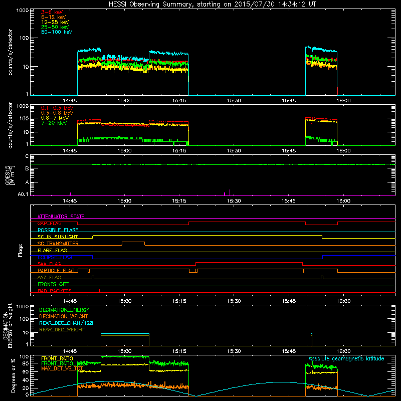
Task: Click the GOES15 axis label
Action: point(10,175)
